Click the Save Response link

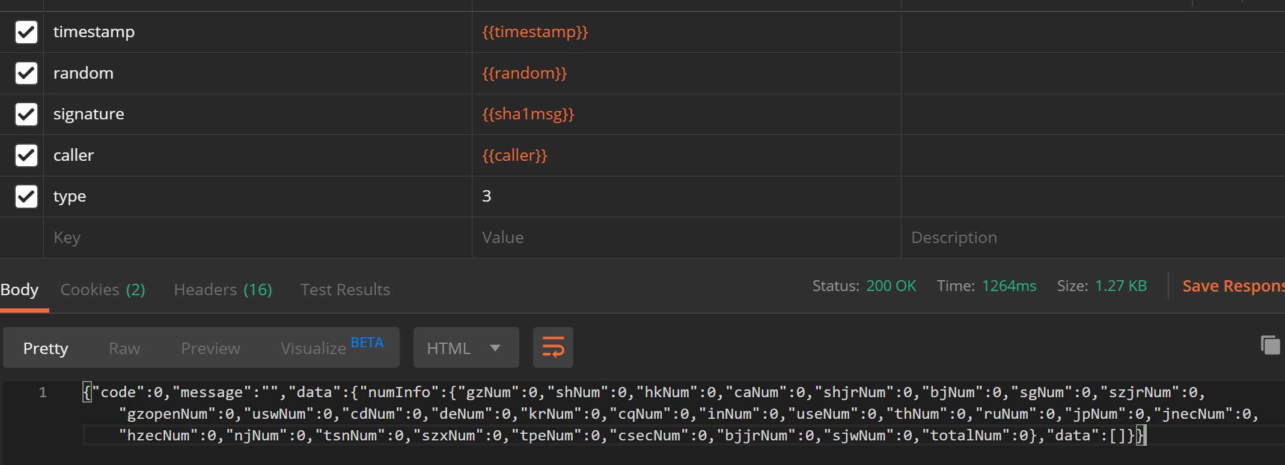click(x=1233, y=286)
